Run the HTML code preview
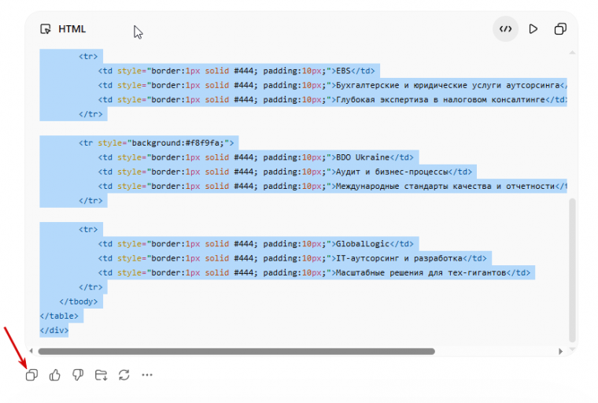This screenshot has width=598, height=403. pyautogui.click(x=533, y=29)
